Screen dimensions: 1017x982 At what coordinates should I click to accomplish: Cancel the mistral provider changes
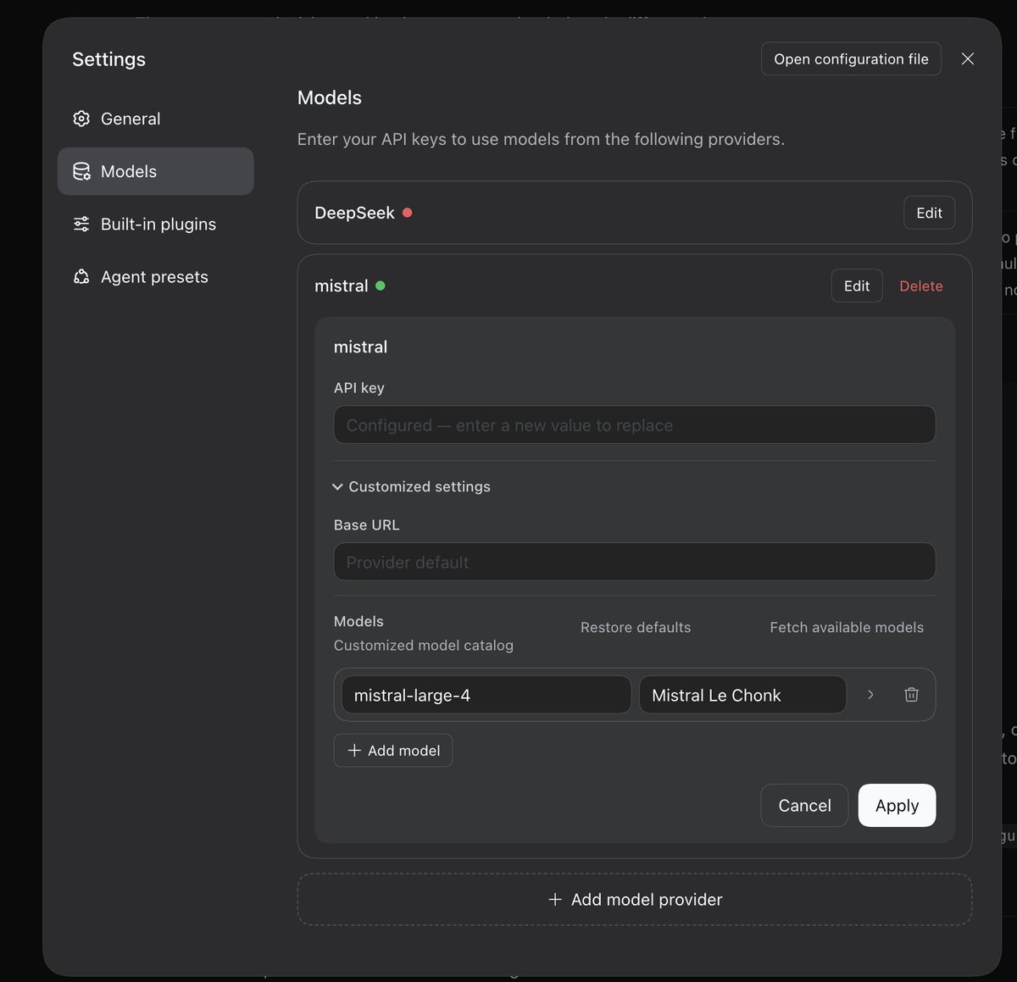(804, 805)
